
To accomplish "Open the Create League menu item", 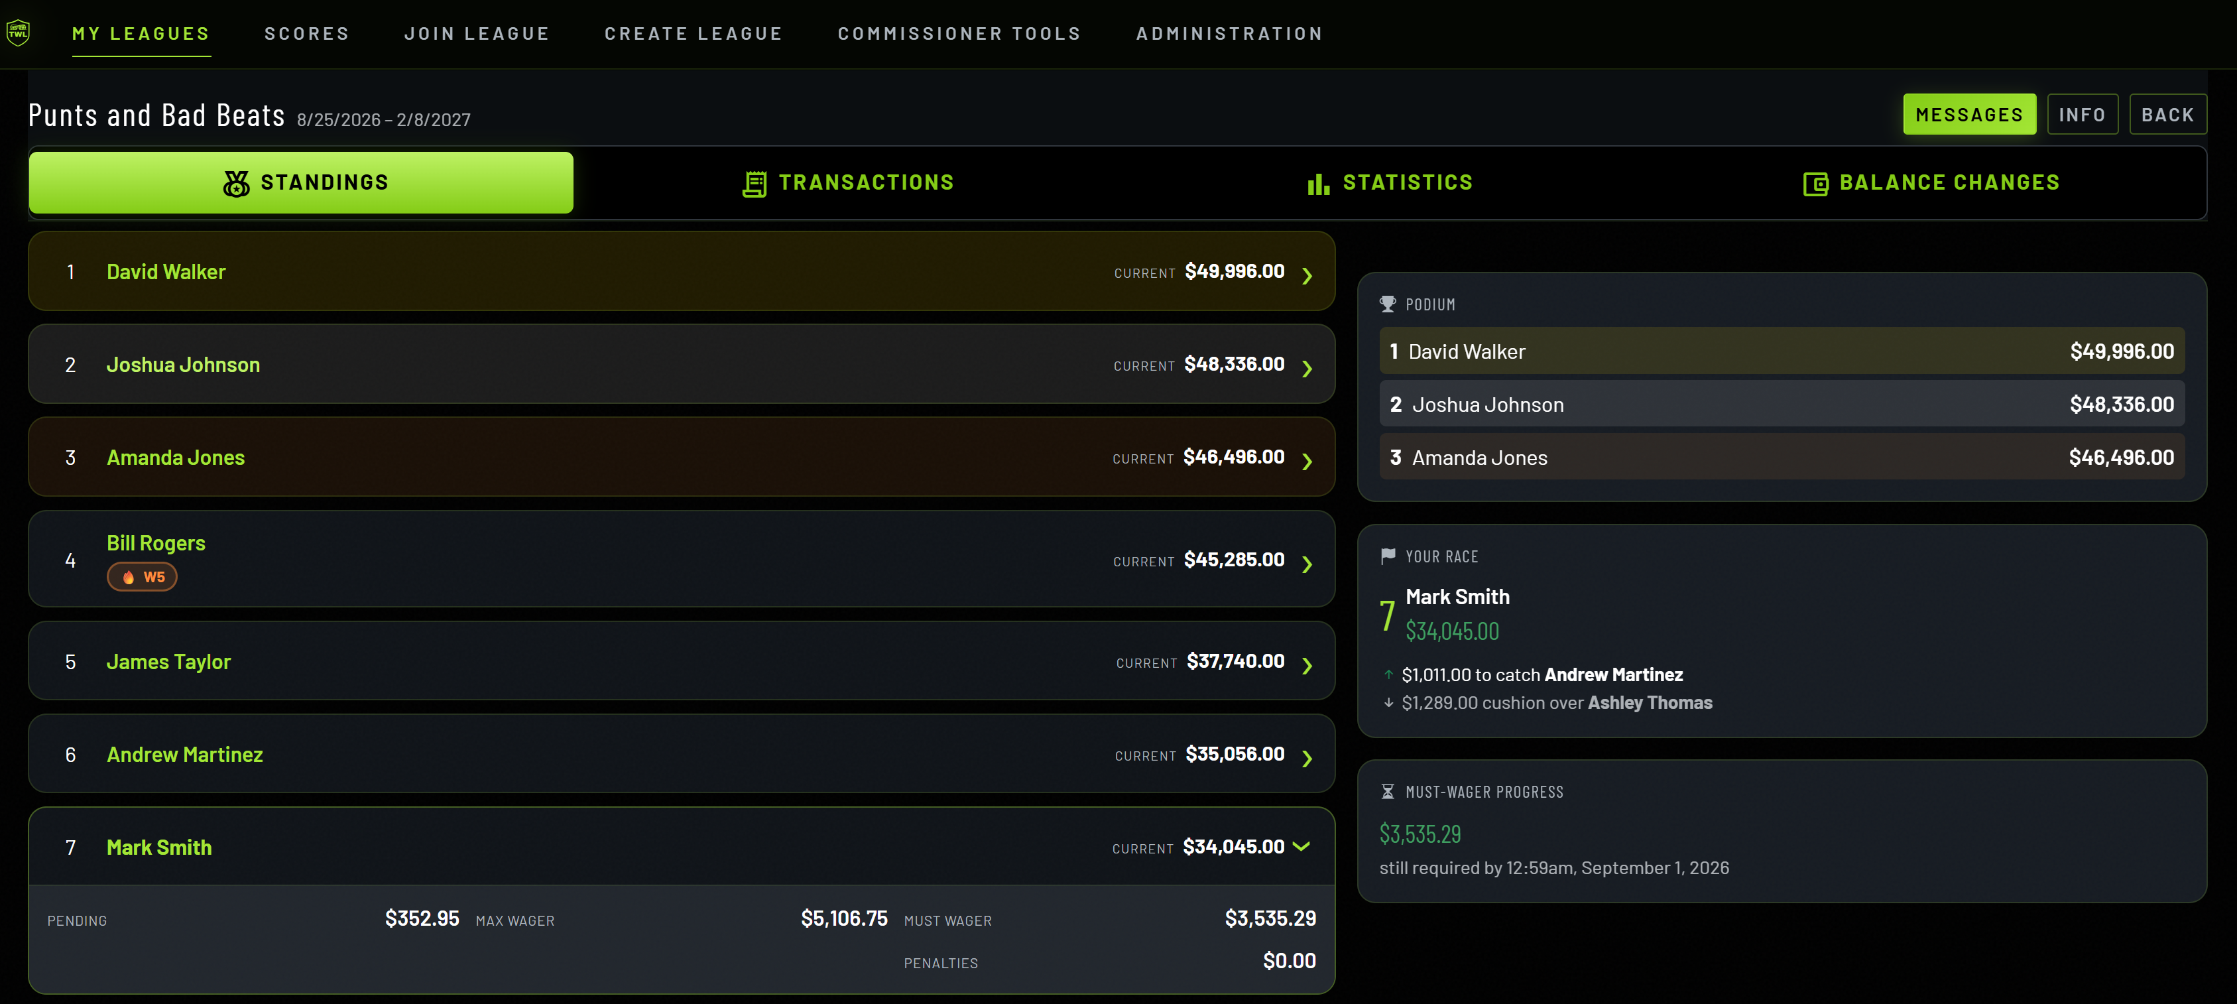I will pyautogui.click(x=694, y=34).
